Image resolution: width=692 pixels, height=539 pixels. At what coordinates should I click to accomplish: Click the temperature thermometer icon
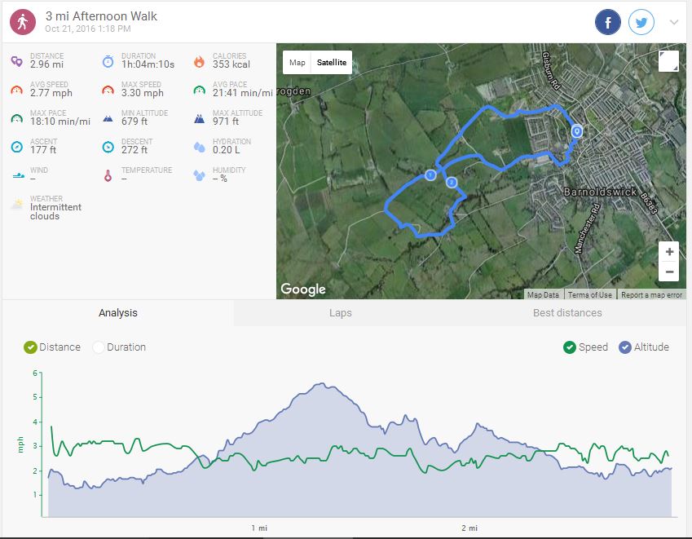pyautogui.click(x=108, y=175)
